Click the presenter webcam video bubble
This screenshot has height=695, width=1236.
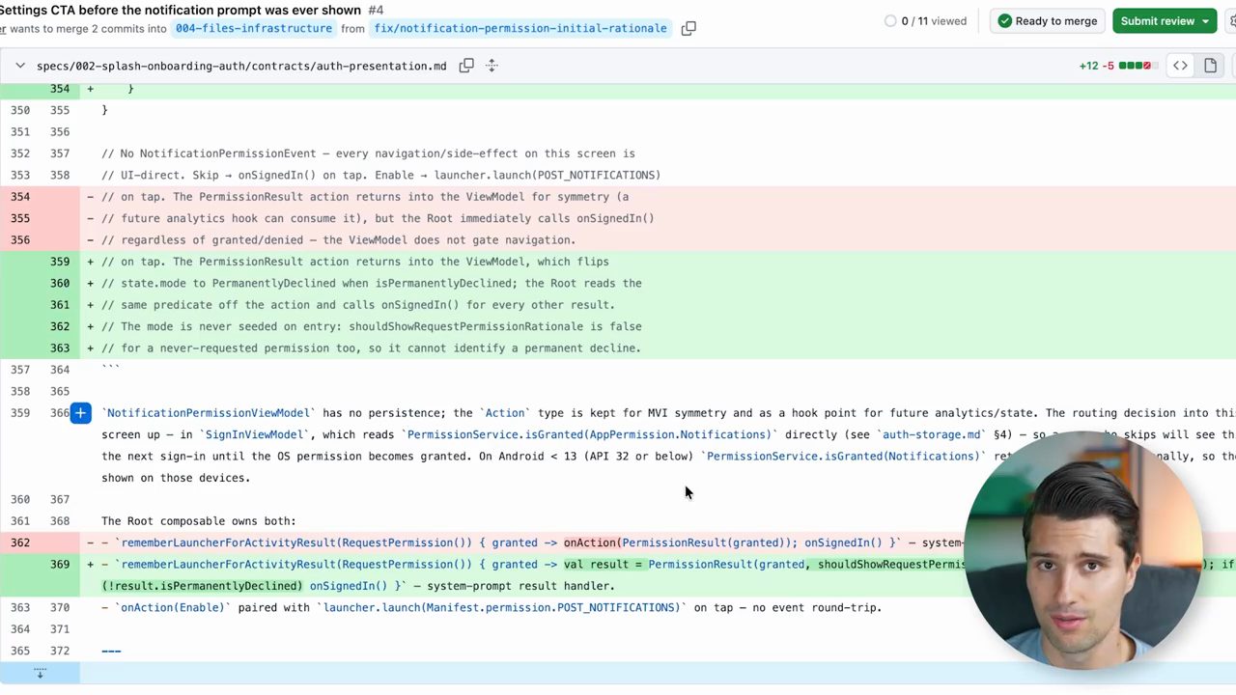[1083, 550]
